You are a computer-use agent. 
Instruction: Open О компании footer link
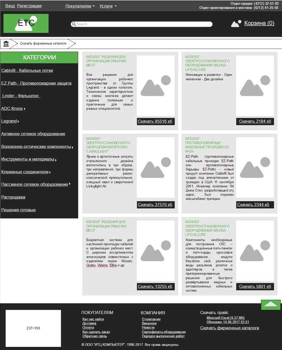point(151,319)
